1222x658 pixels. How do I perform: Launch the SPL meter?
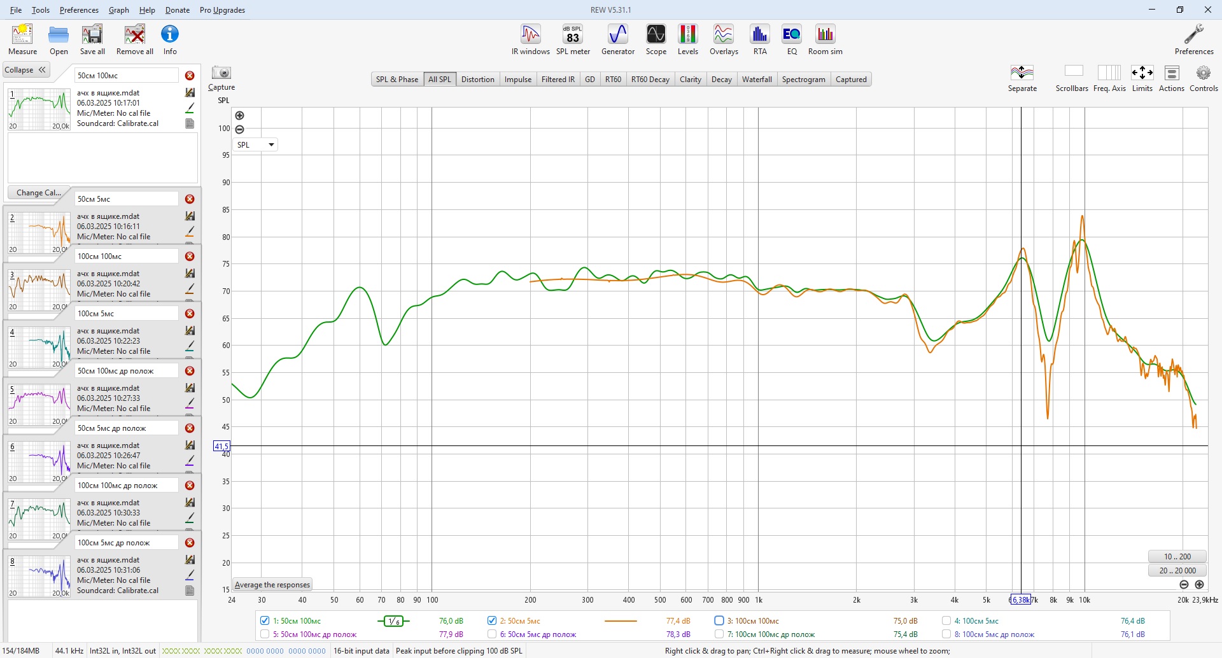(x=573, y=39)
